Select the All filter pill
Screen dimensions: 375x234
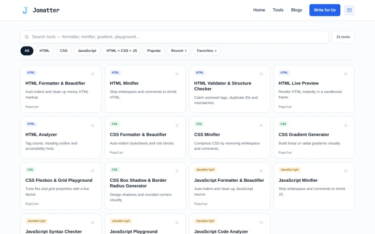click(x=27, y=51)
